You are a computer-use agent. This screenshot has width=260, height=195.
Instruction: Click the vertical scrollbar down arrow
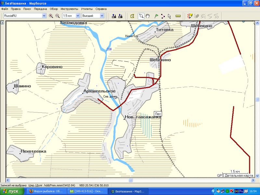point(257,175)
